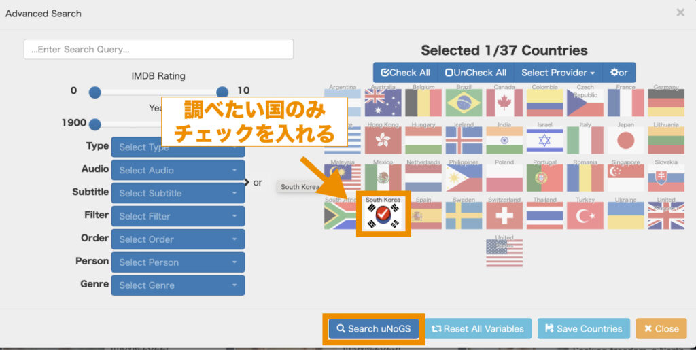Click Reset All Variables button
The width and height of the screenshot is (696, 350).
[x=478, y=329]
